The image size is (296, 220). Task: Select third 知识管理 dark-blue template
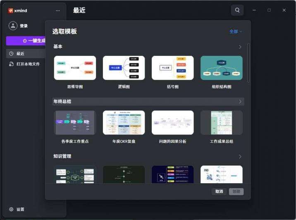(173, 174)
